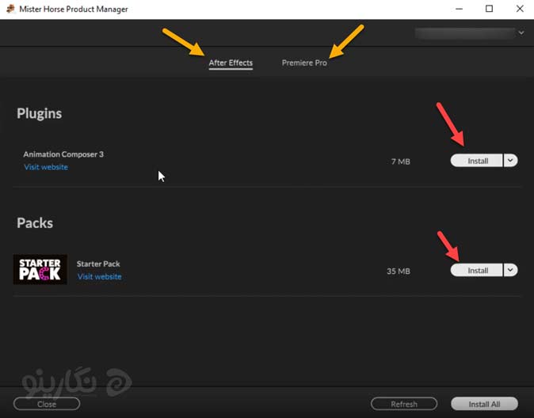
Task: Install the Starter Pack
Action: (476, 270)
